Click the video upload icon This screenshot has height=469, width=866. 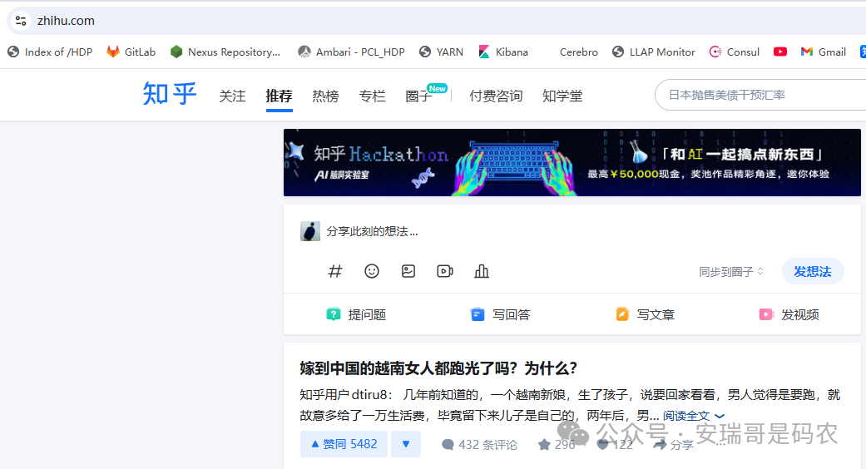point(444,271)
